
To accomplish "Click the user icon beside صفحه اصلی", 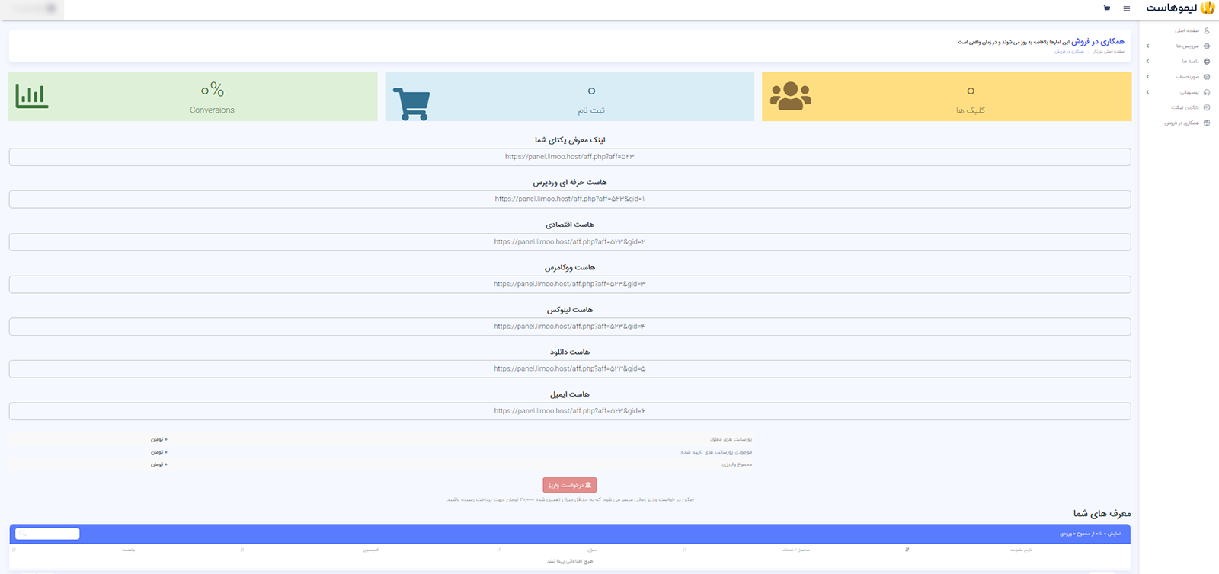I will pos(1206,30).
